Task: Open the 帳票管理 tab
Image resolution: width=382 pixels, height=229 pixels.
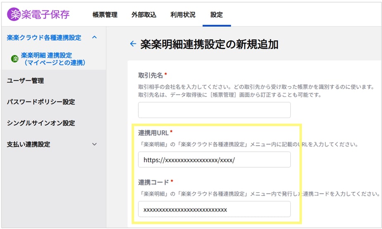Action: point(105,14)
